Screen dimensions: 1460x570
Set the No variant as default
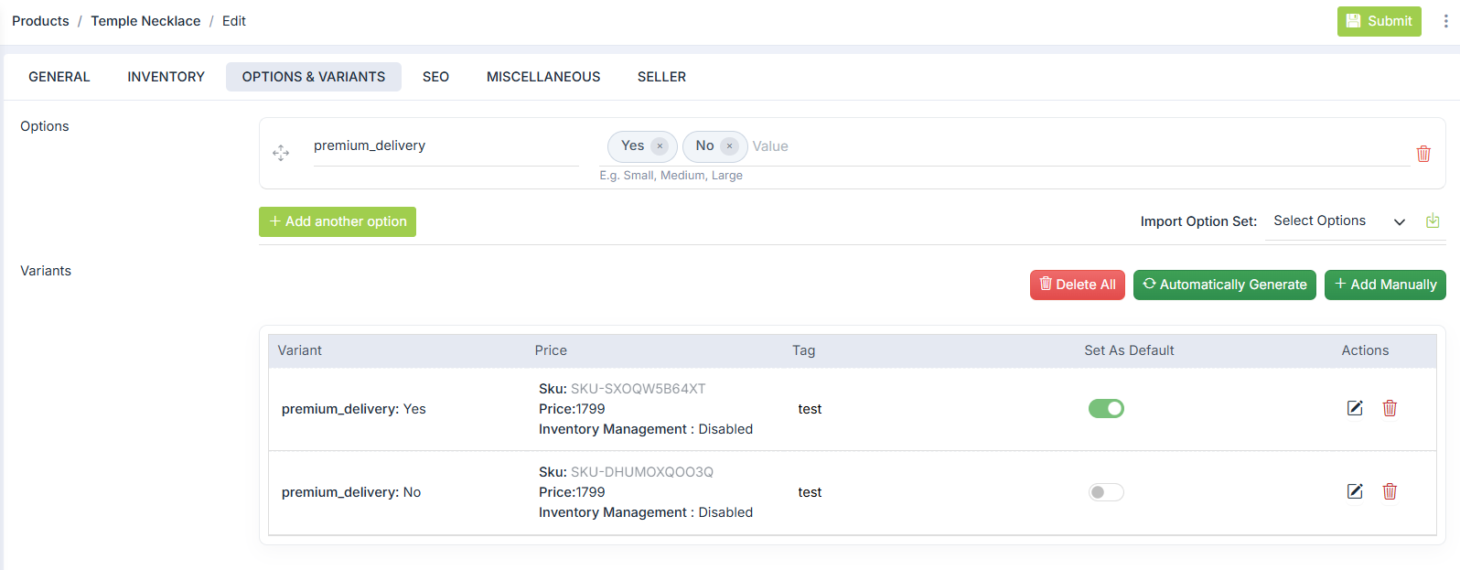(x=1106, y=492)
